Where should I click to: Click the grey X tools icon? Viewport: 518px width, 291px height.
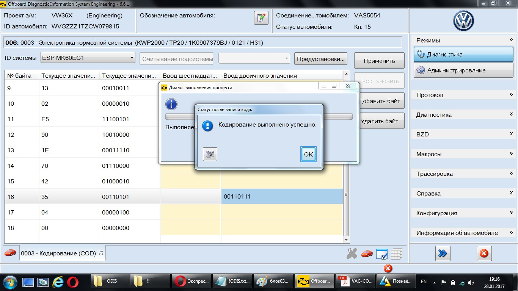tap(352, 253)
